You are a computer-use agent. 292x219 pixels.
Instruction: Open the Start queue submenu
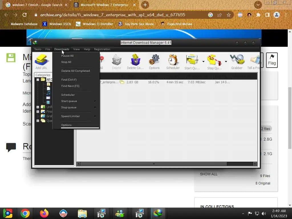click(x=76, y=101)
